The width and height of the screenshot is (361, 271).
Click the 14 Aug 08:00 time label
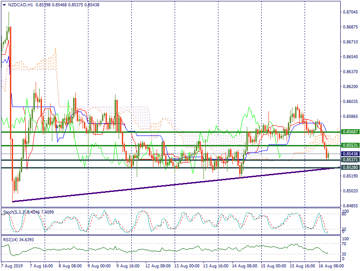tap(245, 266)
